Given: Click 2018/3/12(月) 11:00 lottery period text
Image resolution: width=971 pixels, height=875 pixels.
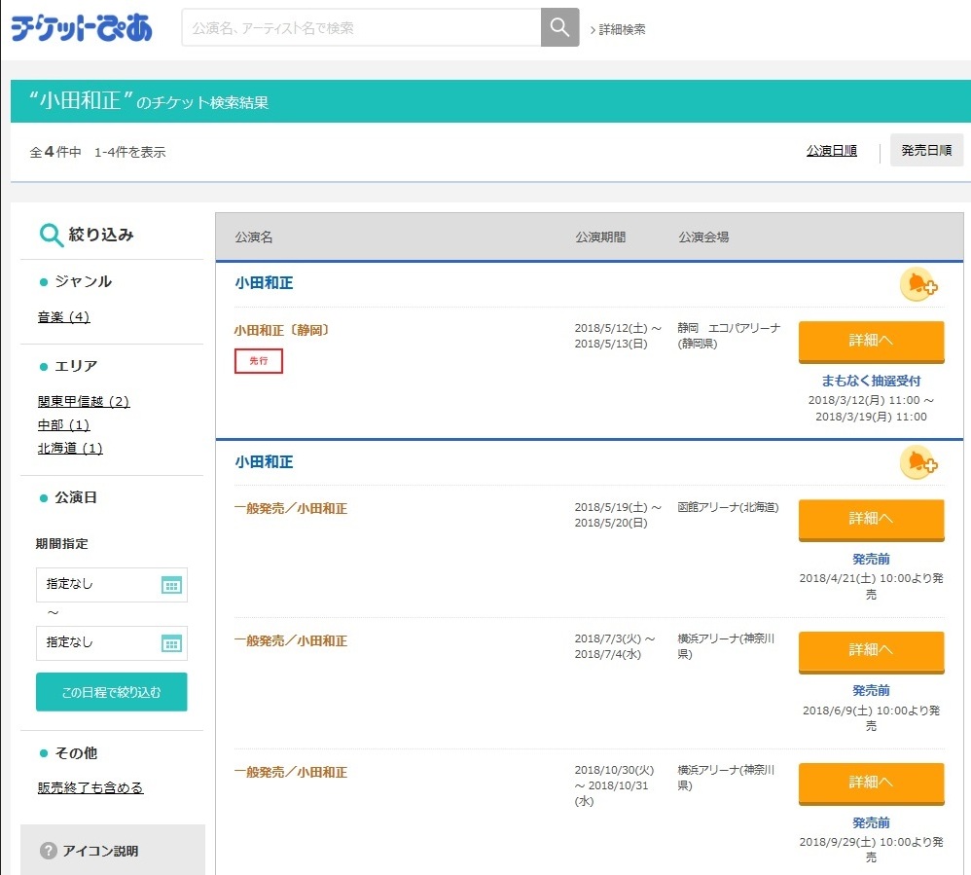Looking at the screenshot, I should click(x=872, y=408).
